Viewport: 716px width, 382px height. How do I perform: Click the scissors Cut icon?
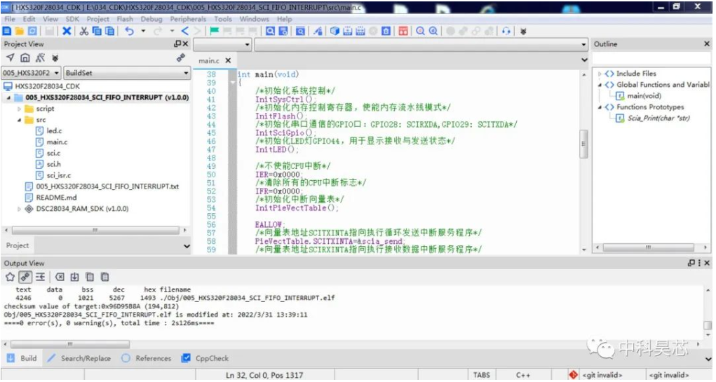(84, 31)
